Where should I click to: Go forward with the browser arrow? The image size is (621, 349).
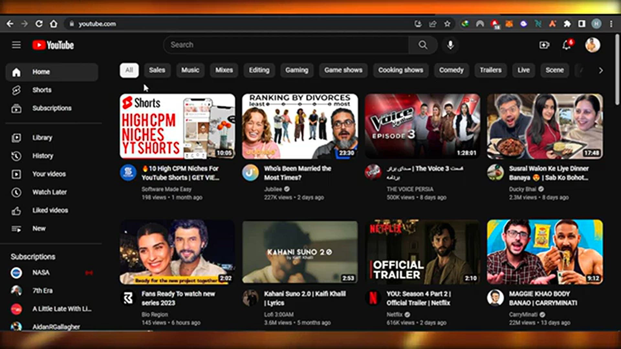pyautogui.click(x=24, y=24)
